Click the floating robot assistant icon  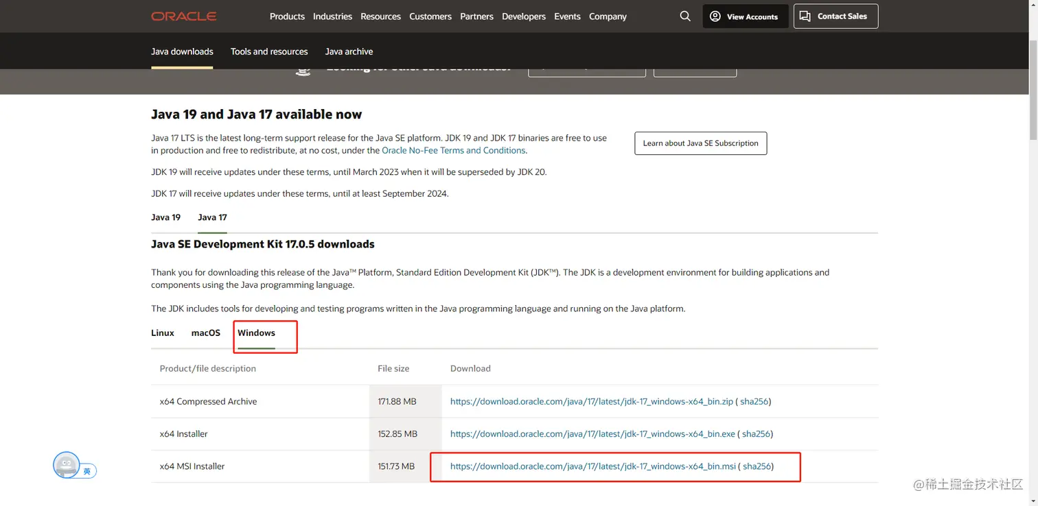point(67,465)
